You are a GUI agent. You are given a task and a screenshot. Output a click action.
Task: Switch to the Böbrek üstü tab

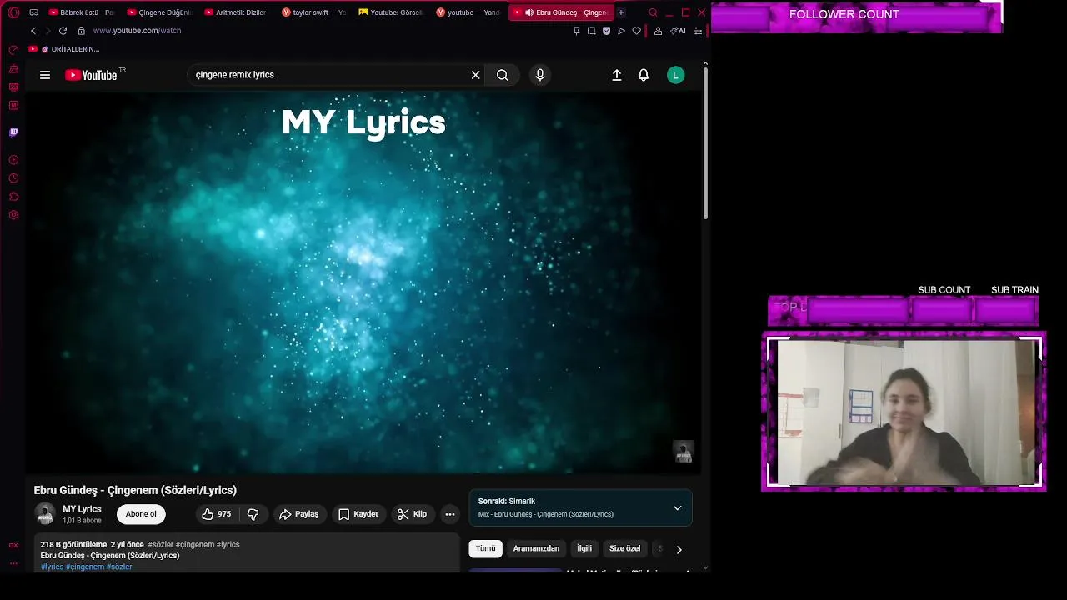(82, 12)
